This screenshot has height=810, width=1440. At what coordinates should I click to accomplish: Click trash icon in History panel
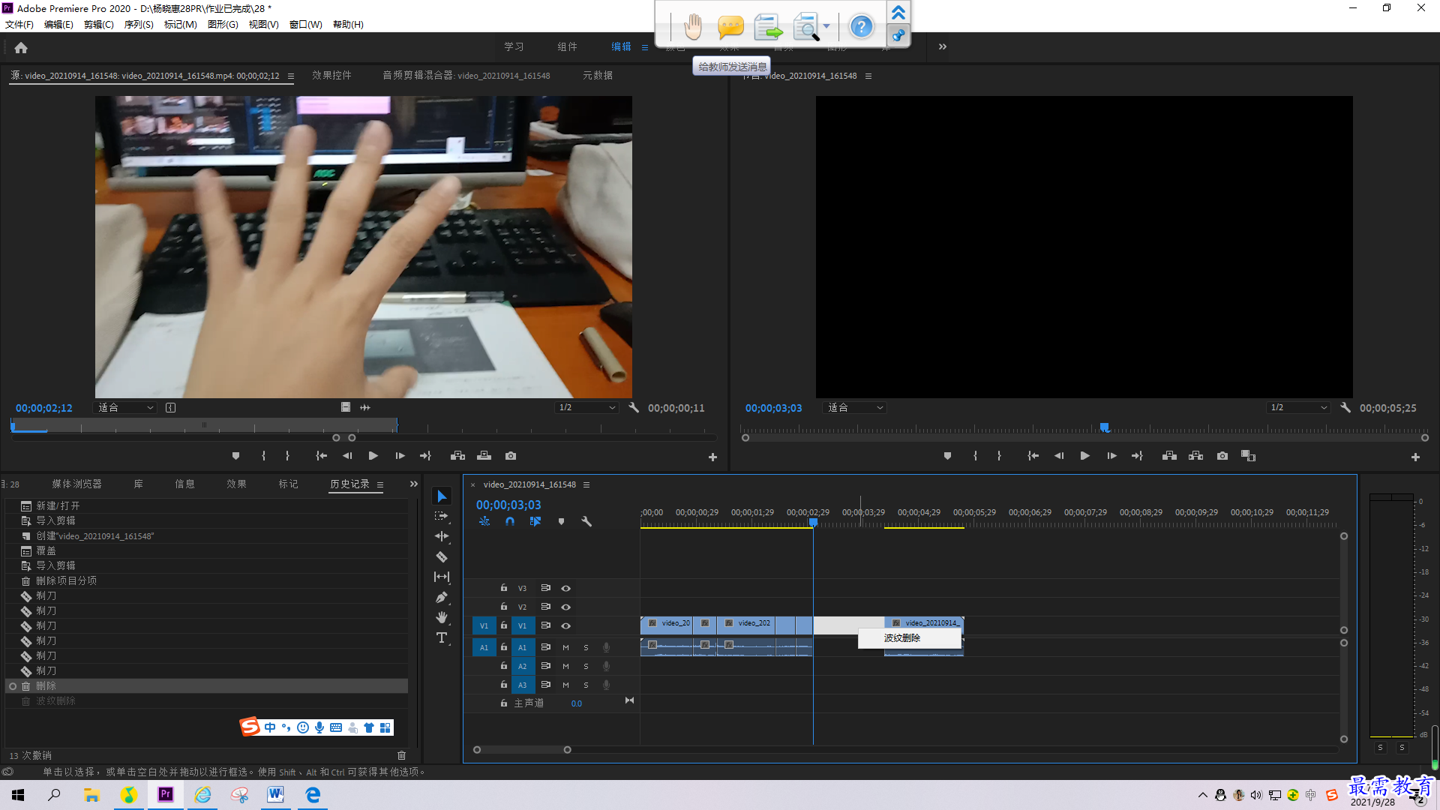click(x=402, y=755)
